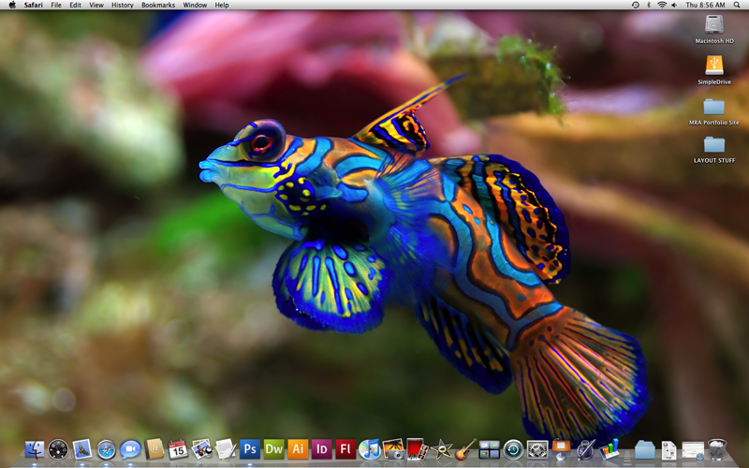Launch Adobe Flash (Fl) from the Dock
Image resolution: width=749 pixels, height=468 pixels.
coord(345,449)
